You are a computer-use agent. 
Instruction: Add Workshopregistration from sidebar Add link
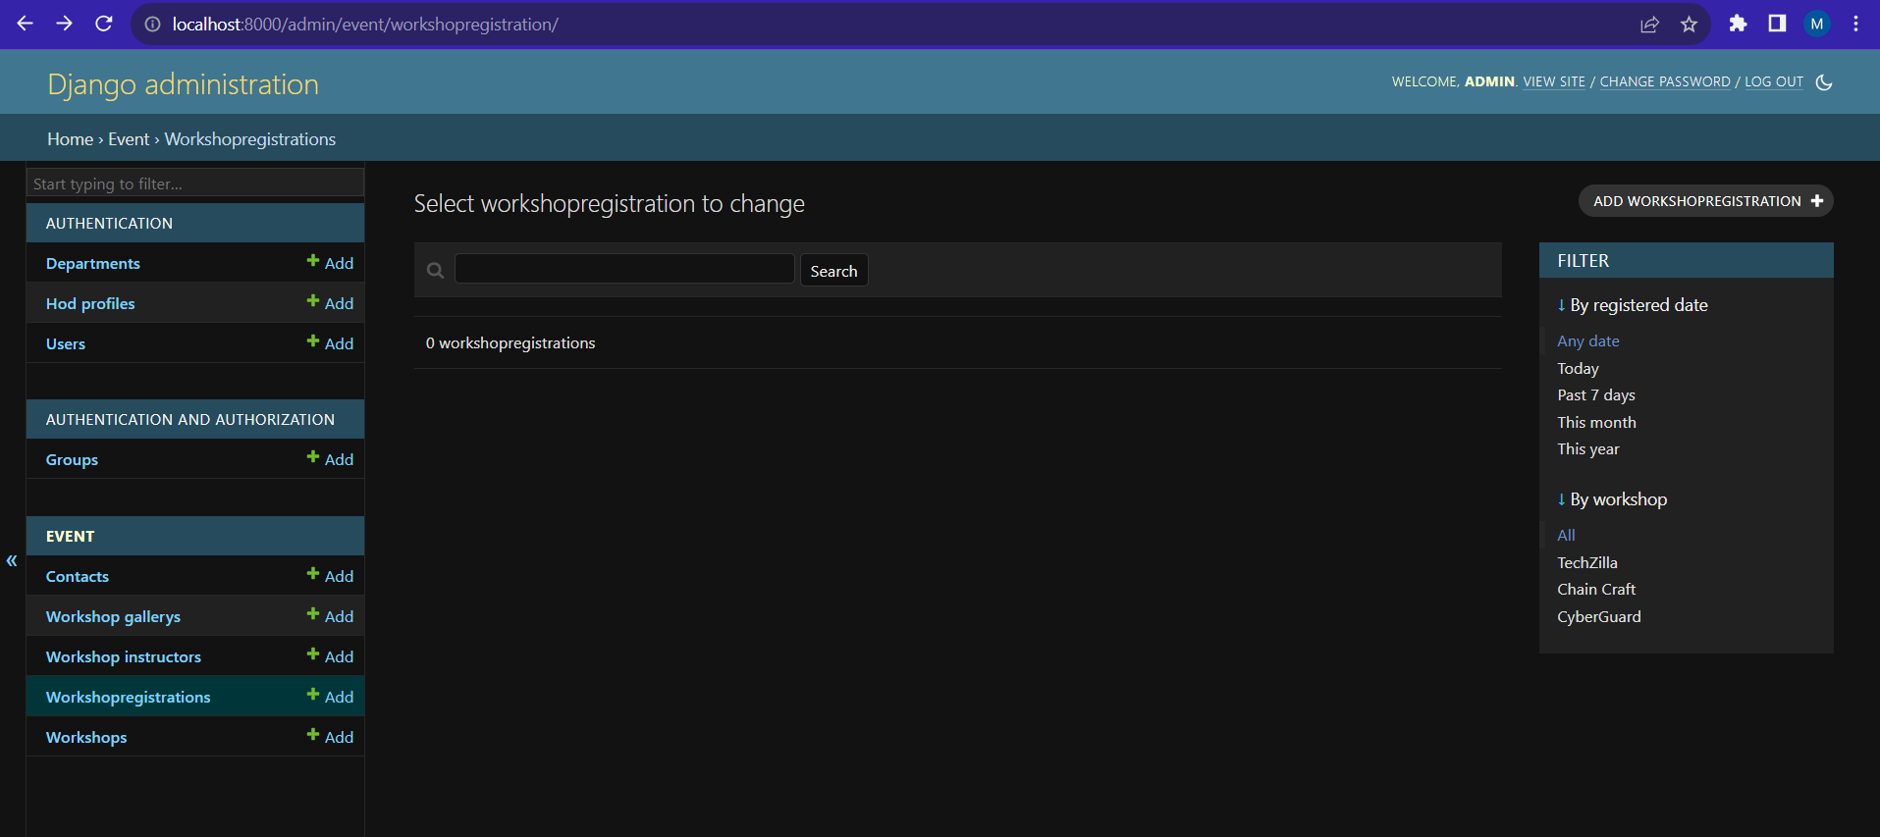330,697
